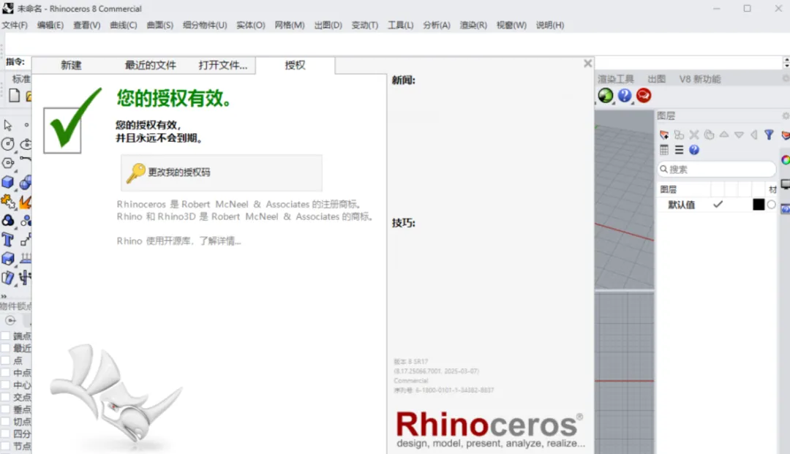Toggle the 切点 snap checkbox
790x454 pixels.
pos(6,421)
